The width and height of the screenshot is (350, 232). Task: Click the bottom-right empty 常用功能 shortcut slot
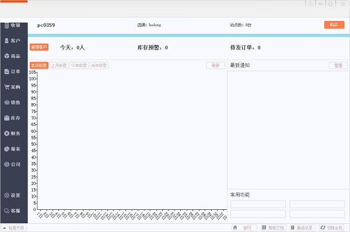click(x=317, y=214)
